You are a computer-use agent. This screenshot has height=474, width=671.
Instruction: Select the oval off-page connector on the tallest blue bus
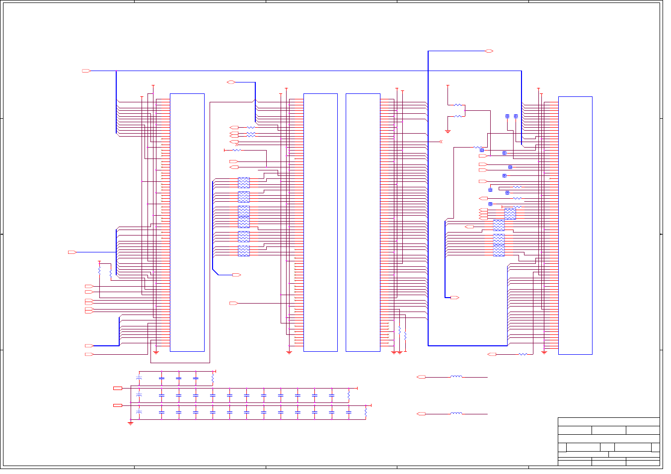point(489,51)
